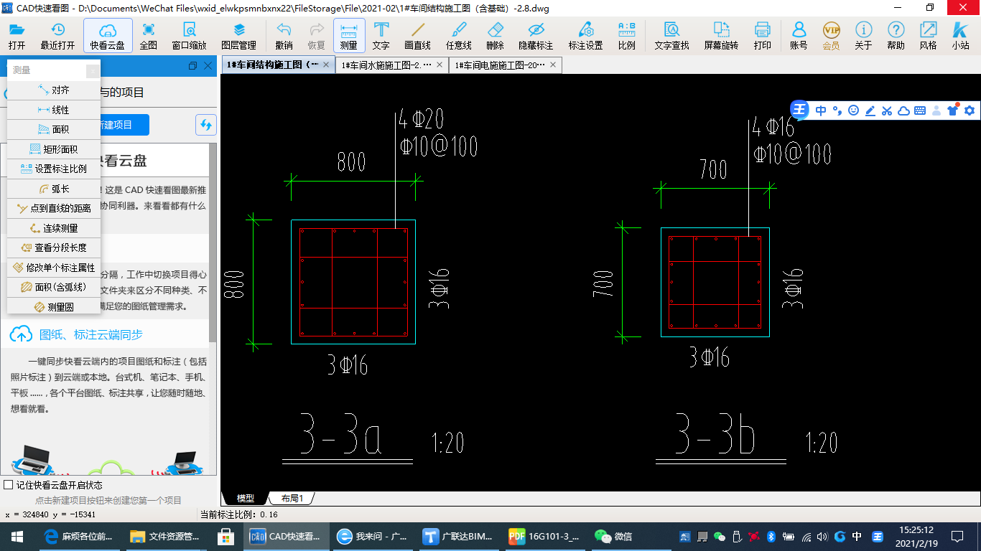
Task: Toggle 隐藏标注 hide annotations eye icon
Action: [536, 36]
